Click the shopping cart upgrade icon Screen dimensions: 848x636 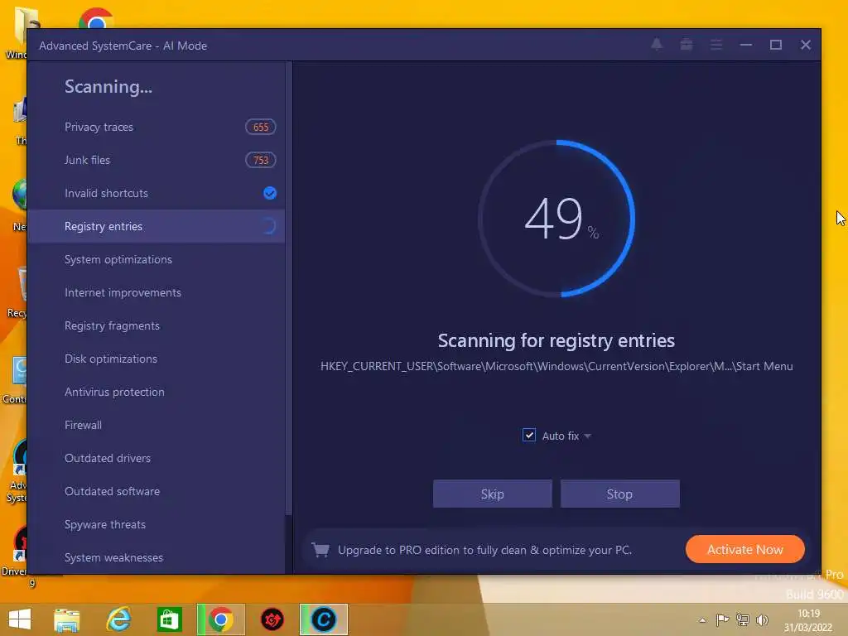coord(320,550)
